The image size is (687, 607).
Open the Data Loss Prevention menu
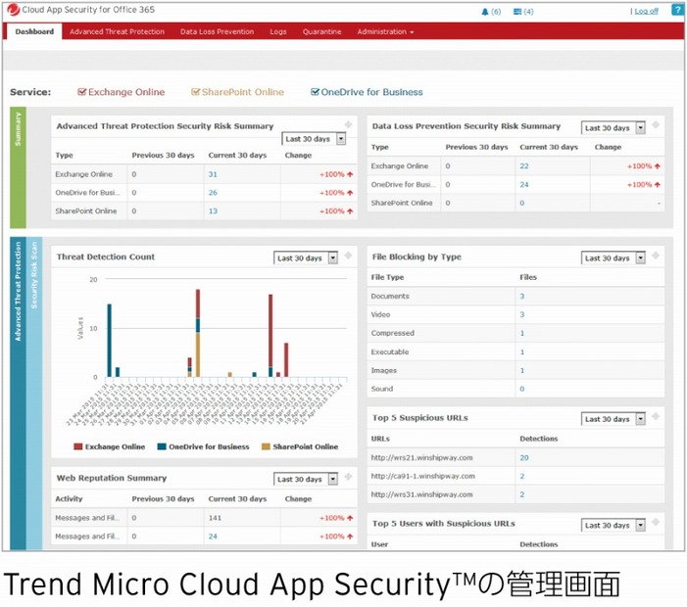tap(217, 31)
